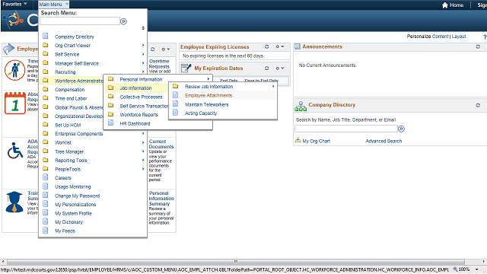Click the Training Summary graduate icon
This screenshot has height=274, width=487.
coord(14,202)
